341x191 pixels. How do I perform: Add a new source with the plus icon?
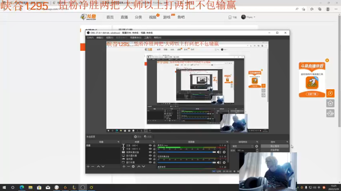coord(124,166)
